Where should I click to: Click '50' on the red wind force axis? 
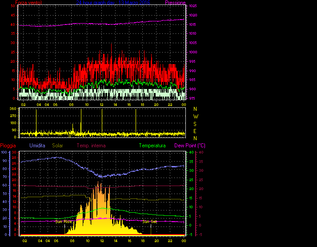pyautogui.click(x=13, y=6)
